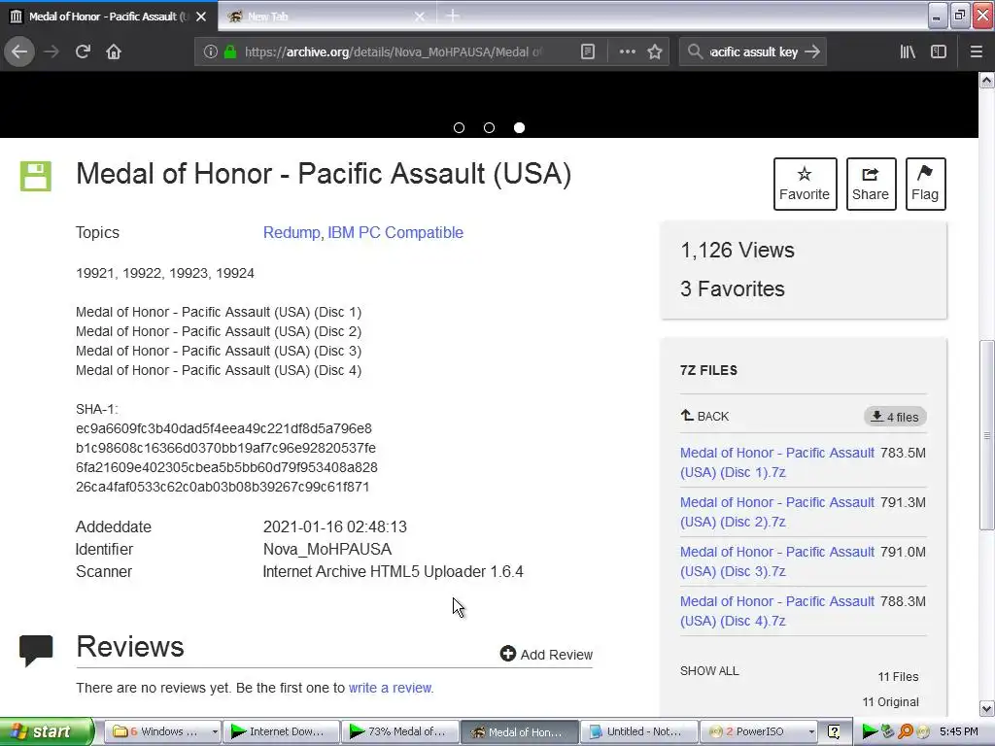Switch to the Medal of Honor browser tab

(108, 16)
